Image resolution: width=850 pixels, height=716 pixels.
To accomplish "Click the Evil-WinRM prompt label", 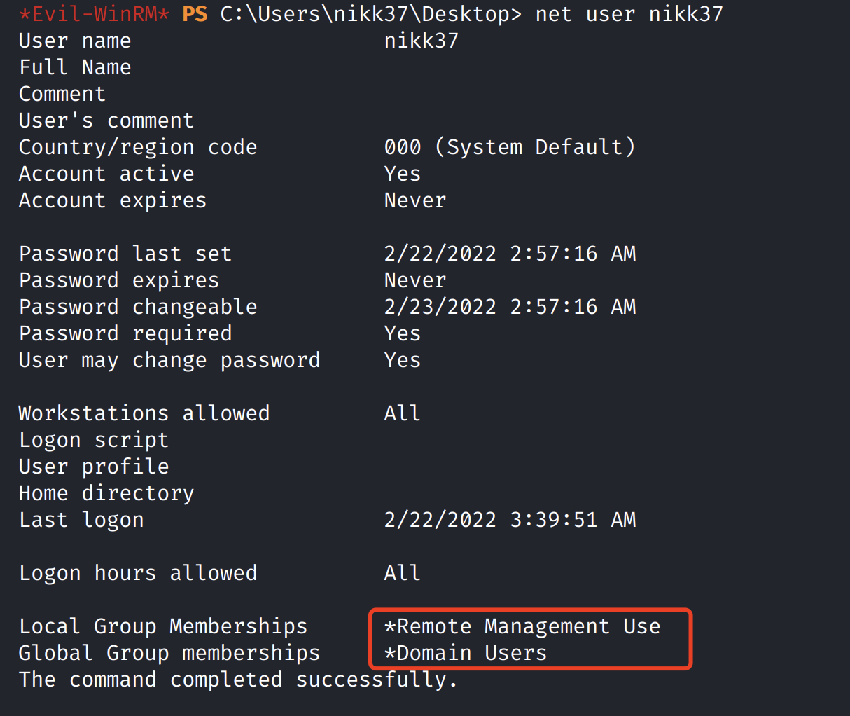I will [94, 14].
